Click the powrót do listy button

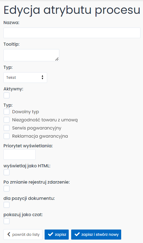[23, 235]
